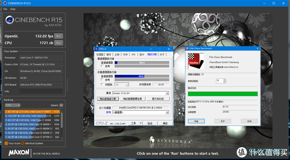
Task: Click GFX Board field GeForce RTX 2060
Action: (41, 84)
